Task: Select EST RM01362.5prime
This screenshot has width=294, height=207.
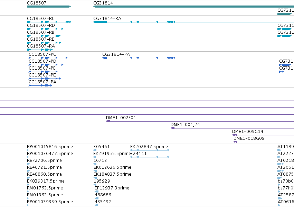Action: tap(45, 195)
